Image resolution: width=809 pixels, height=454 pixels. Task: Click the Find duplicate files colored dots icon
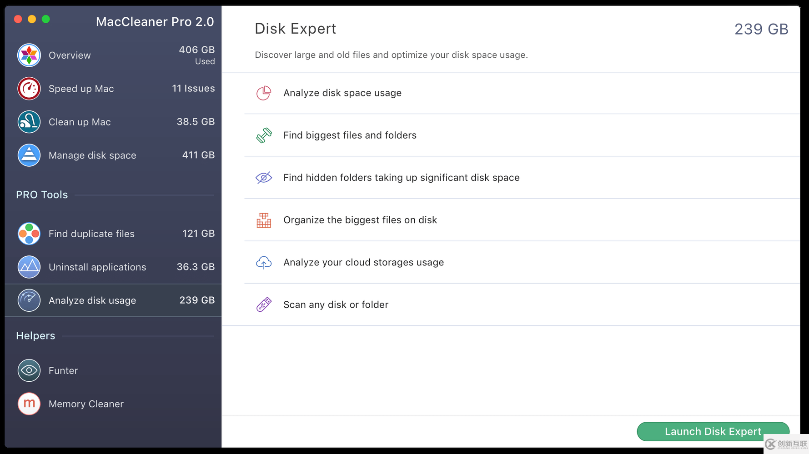point(29,234)
